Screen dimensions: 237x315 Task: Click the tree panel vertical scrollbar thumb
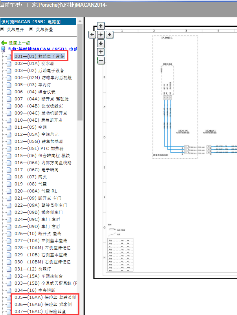point(80,72)
